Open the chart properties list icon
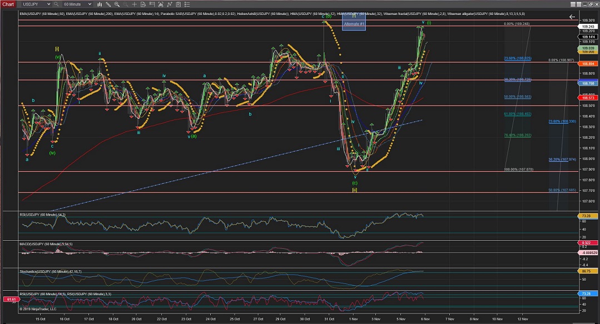600x324 pixels. pos(187,4)
